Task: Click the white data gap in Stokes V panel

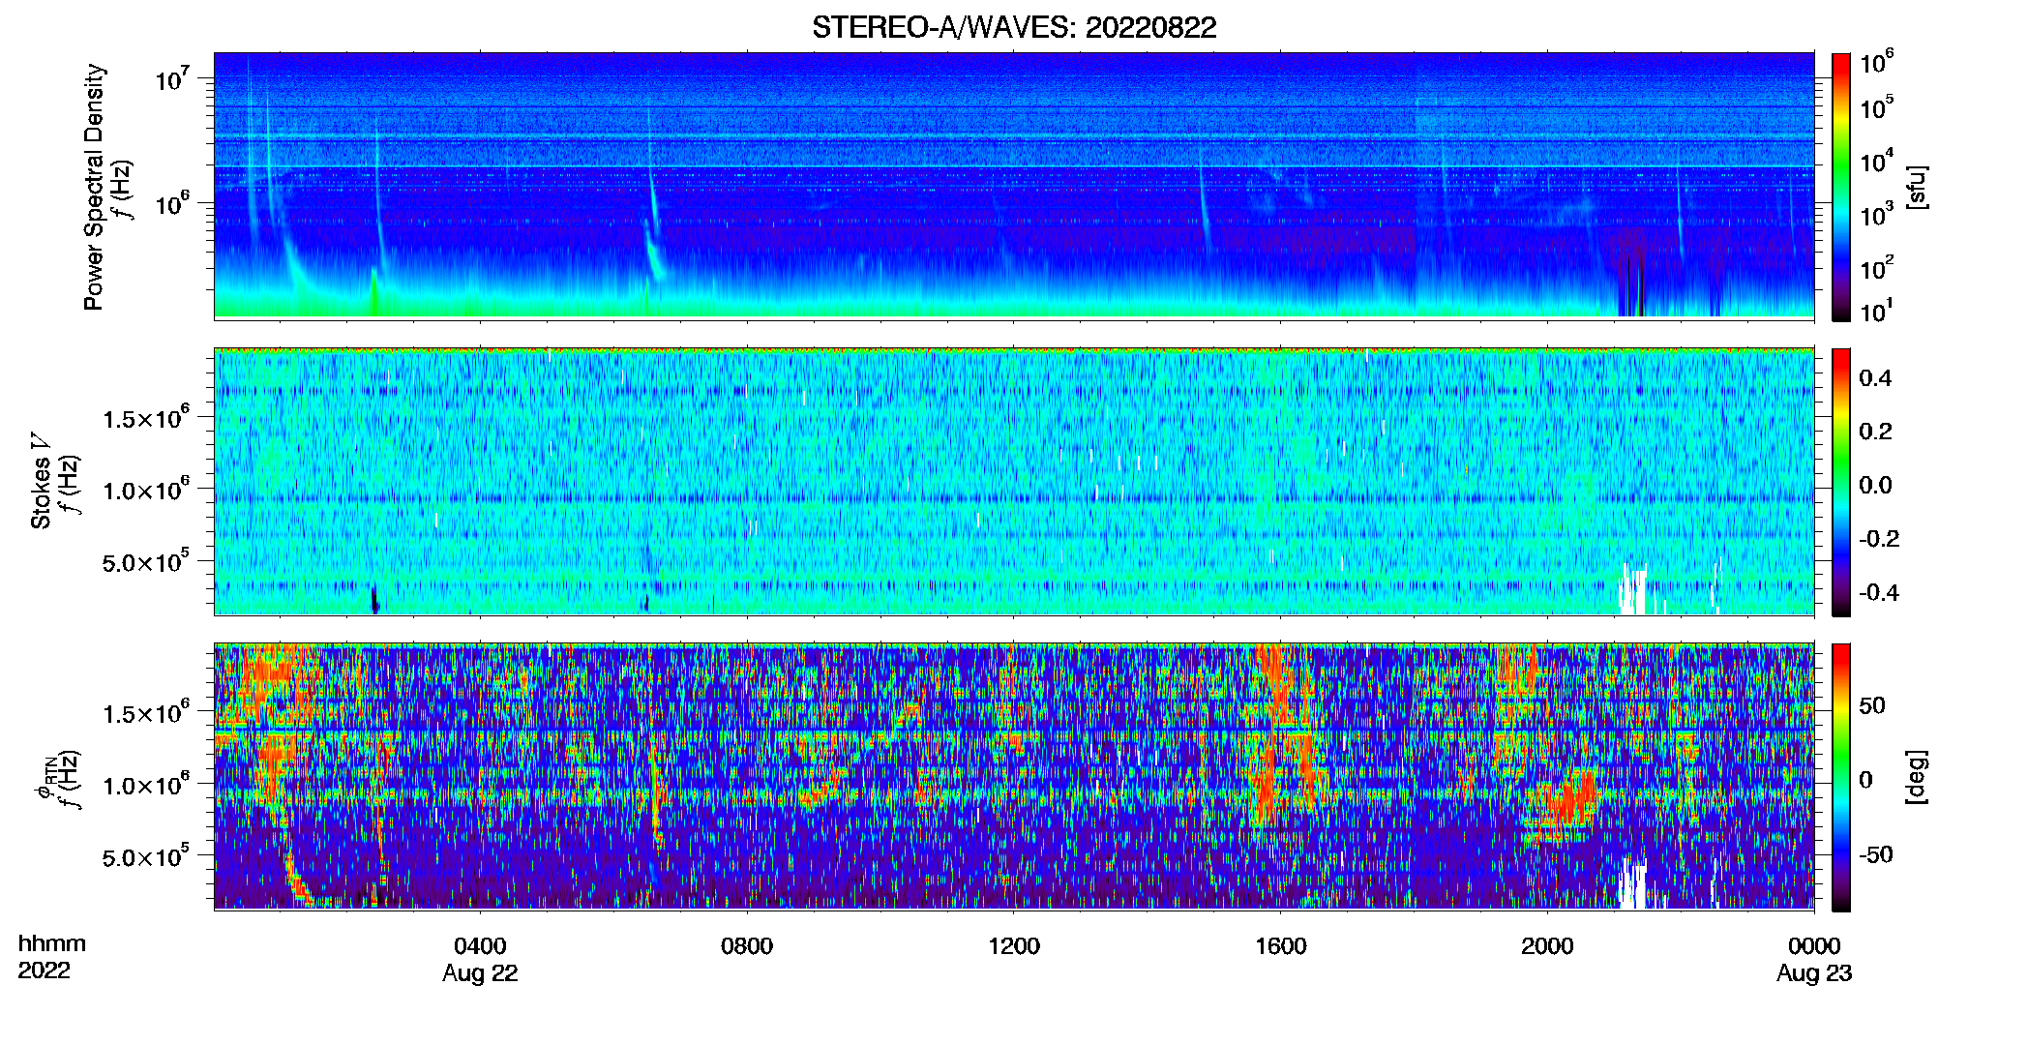Action: click(x=1635, y=590)
